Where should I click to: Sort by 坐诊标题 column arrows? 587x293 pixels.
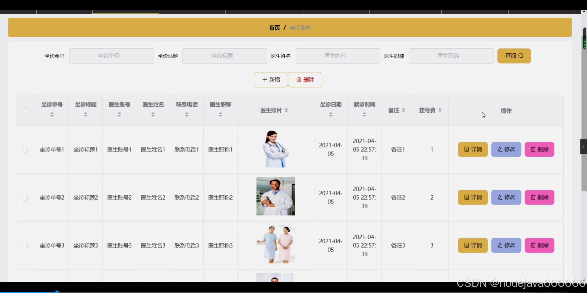pos(86,114)
